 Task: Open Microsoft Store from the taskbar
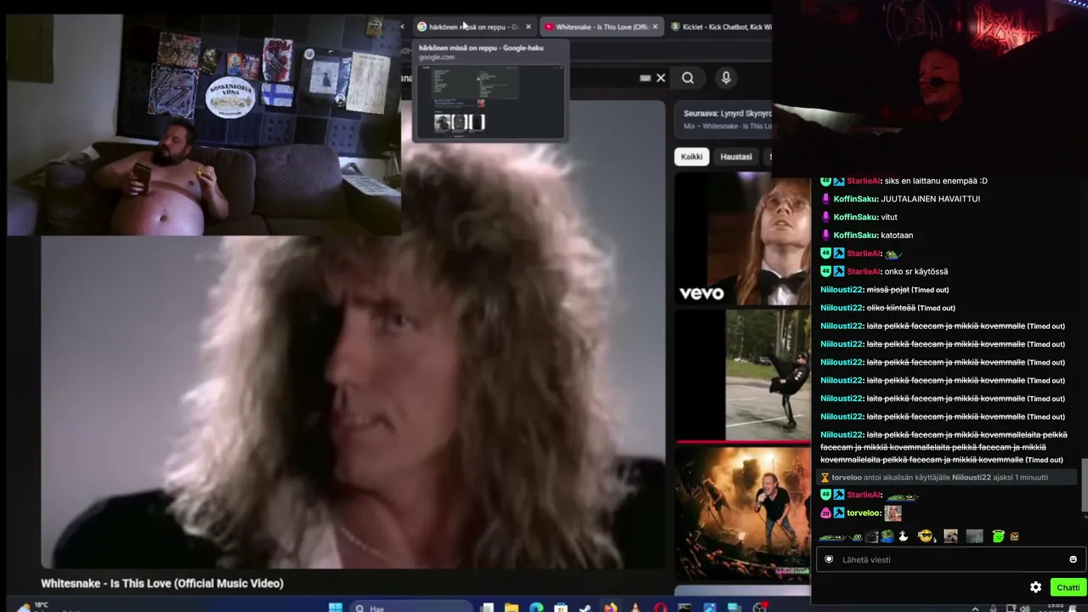click(x=561, y=608)
